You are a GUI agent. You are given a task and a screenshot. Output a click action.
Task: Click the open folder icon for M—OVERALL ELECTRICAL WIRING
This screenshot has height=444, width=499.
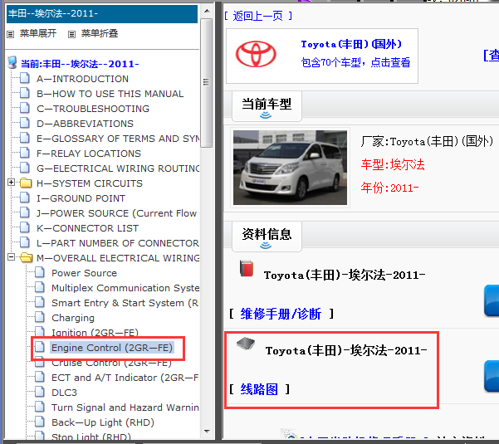(25, 258)
